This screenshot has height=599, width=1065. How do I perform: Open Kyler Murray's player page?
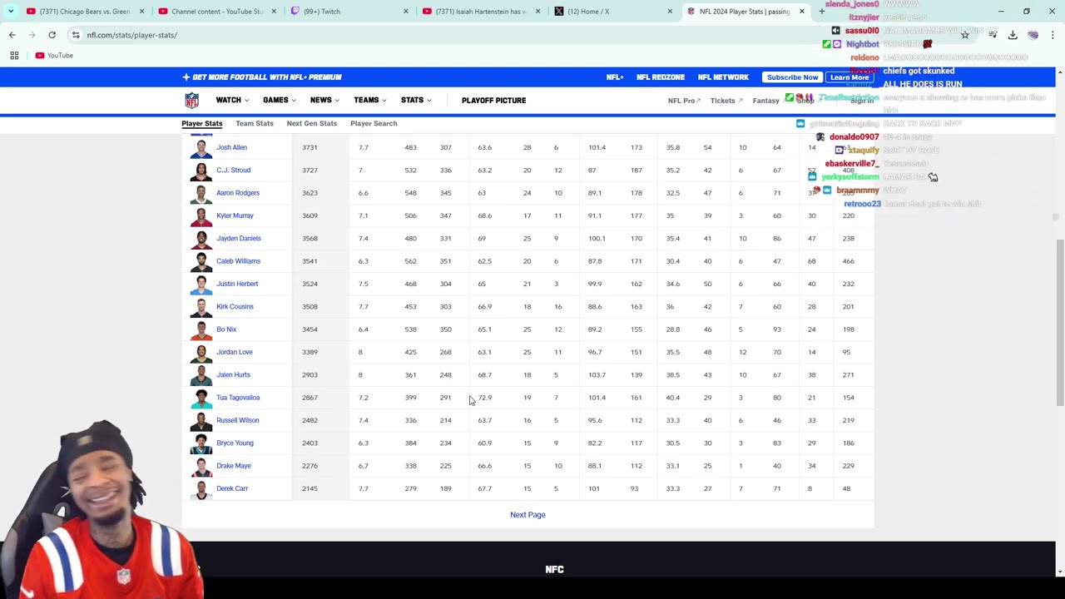(235, 215)
